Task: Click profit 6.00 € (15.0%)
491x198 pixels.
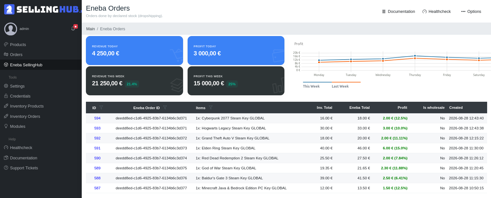Action: [395, 148]
